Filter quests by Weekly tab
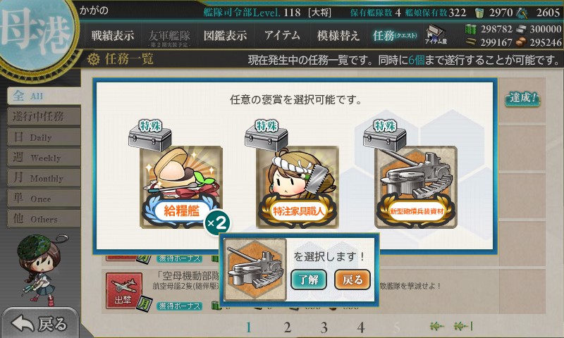Image resolution: width=564 pixels, height=338 pixels. pos(44,157)
